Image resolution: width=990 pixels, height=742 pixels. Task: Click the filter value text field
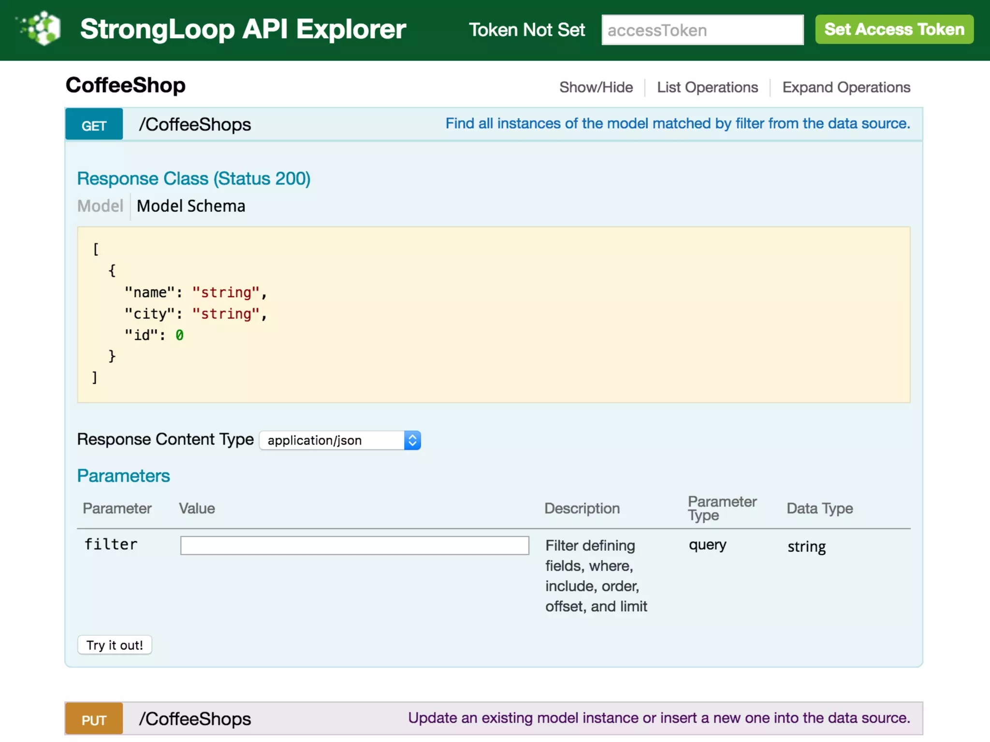click(354, 545)
